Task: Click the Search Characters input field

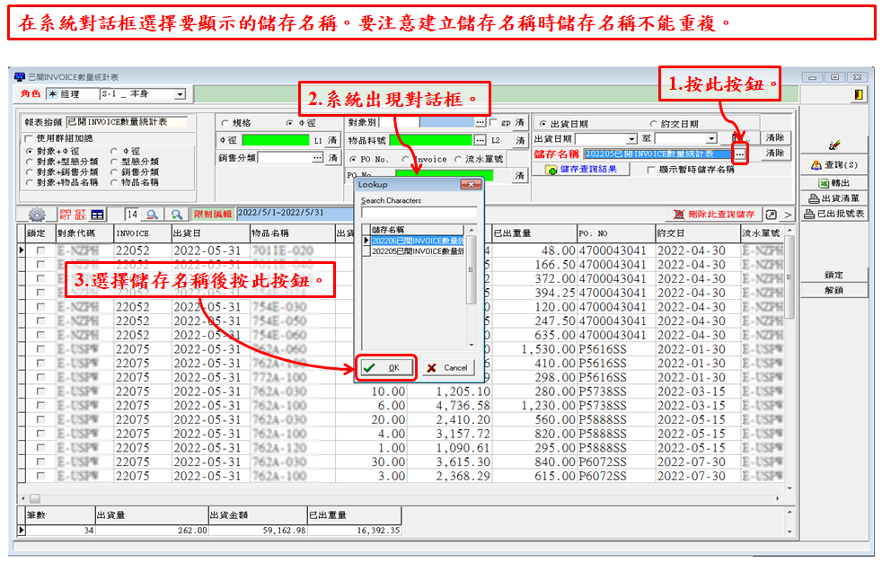Action: (419, 213)
